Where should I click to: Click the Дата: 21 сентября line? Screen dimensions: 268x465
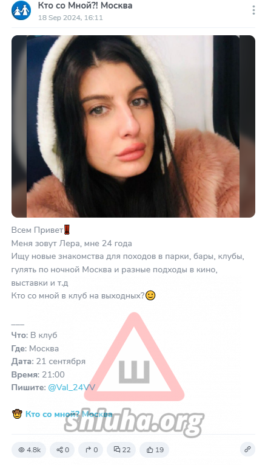[49, 361]
